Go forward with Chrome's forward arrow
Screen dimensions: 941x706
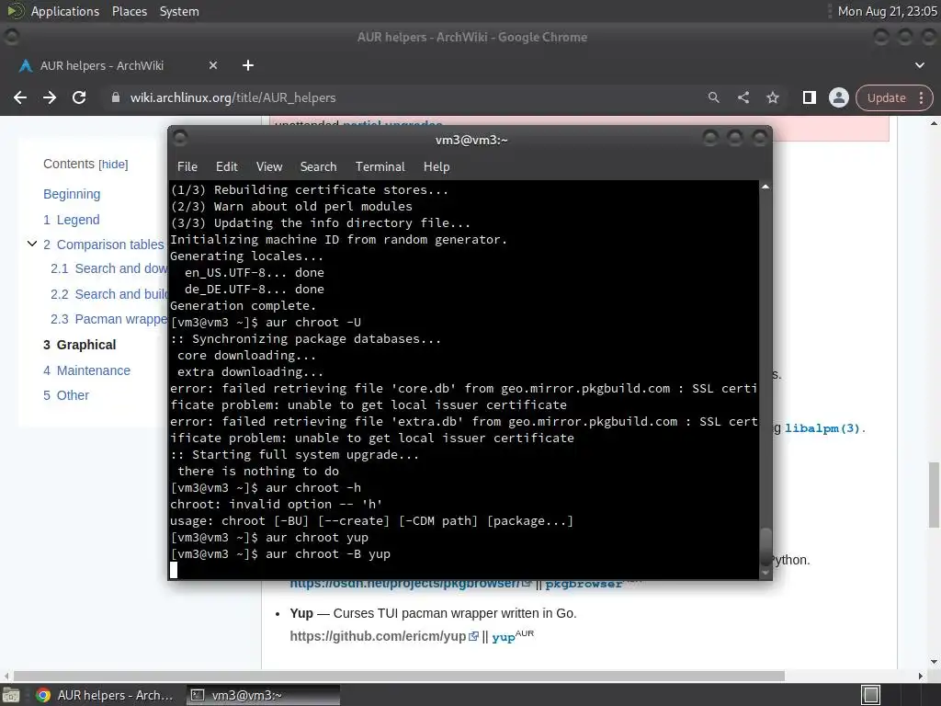50,97
